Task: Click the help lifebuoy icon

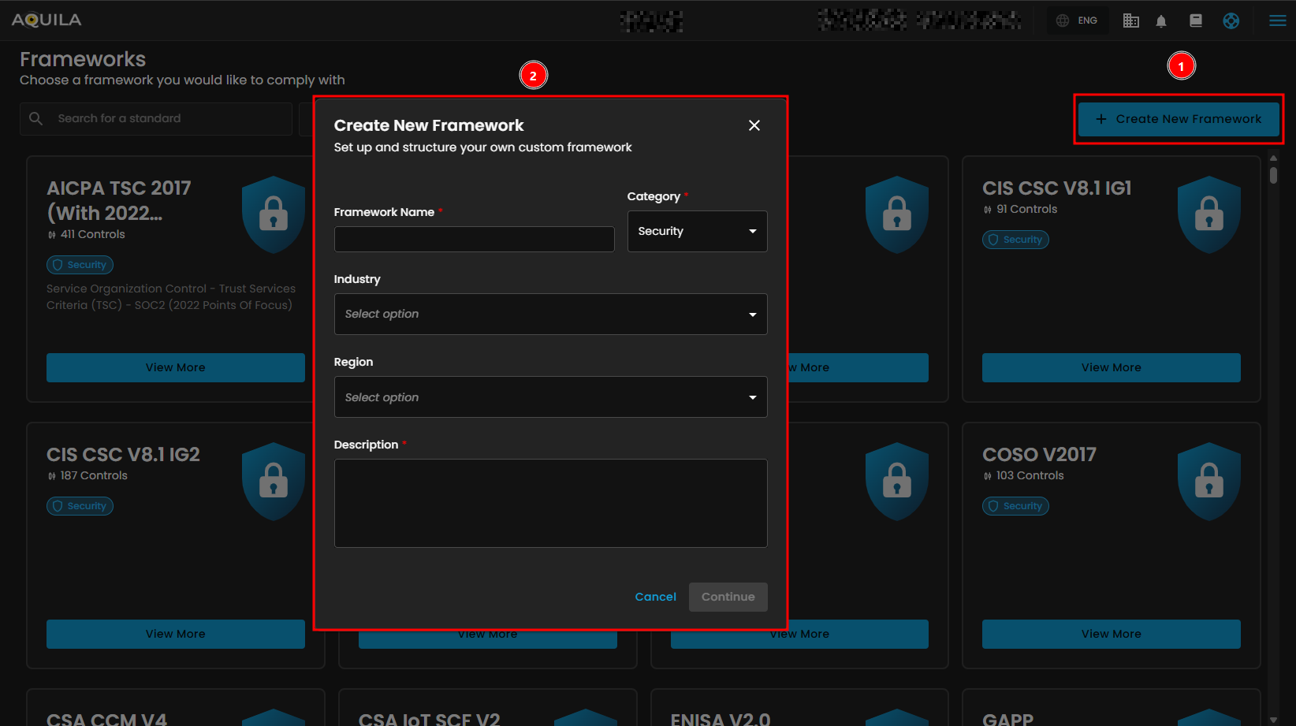Action: click(1231, 21)
